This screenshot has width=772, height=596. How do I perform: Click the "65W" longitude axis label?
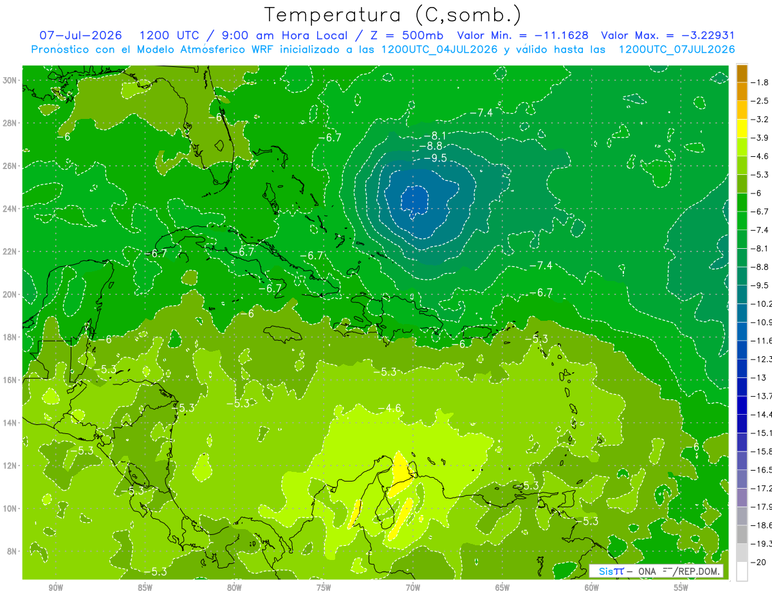(502, 588)
